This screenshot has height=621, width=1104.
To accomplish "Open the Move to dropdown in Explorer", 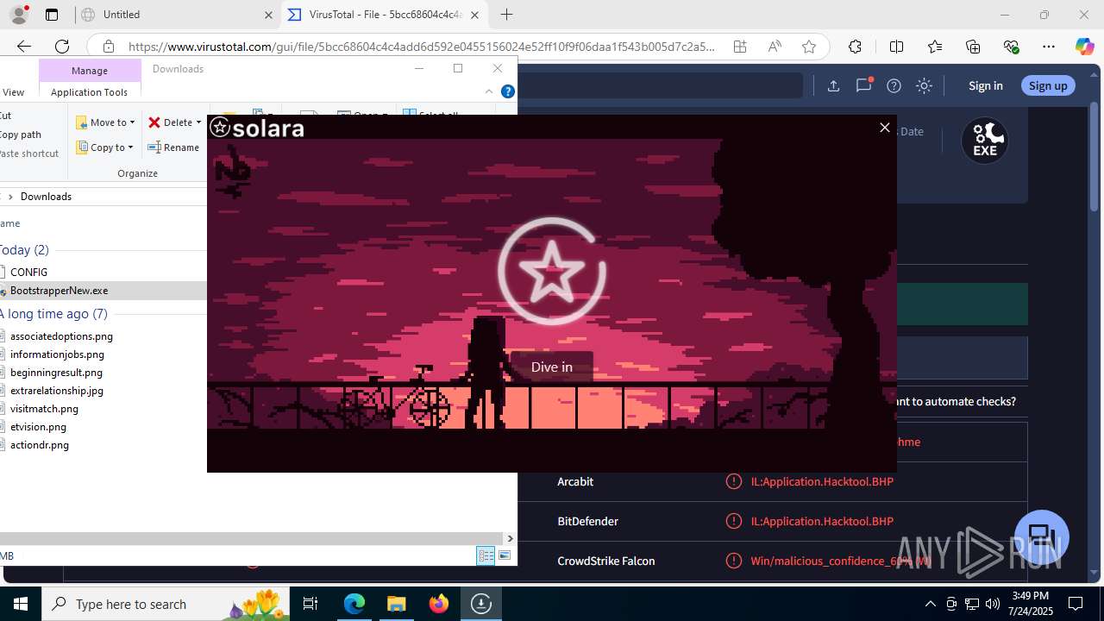I will click(x=105, y=122).
